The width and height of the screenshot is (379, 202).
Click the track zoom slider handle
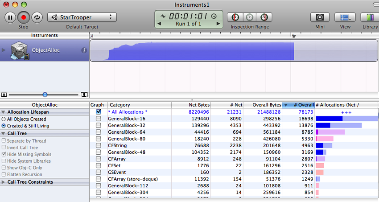45,95
